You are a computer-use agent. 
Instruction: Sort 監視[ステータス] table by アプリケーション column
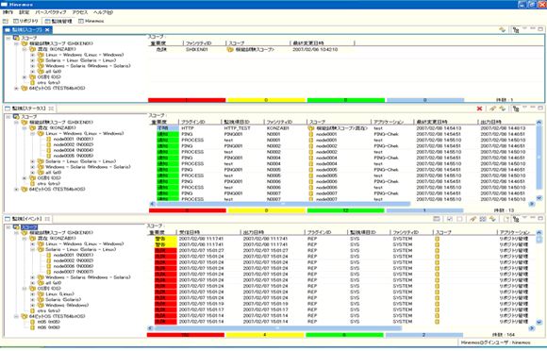click(392, 122)
